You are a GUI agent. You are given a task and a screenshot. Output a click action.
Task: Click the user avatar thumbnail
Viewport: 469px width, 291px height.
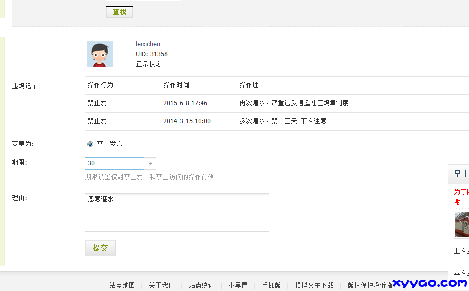tap(99, 53)
